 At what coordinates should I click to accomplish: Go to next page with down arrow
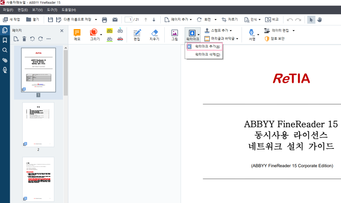(154, 20)
